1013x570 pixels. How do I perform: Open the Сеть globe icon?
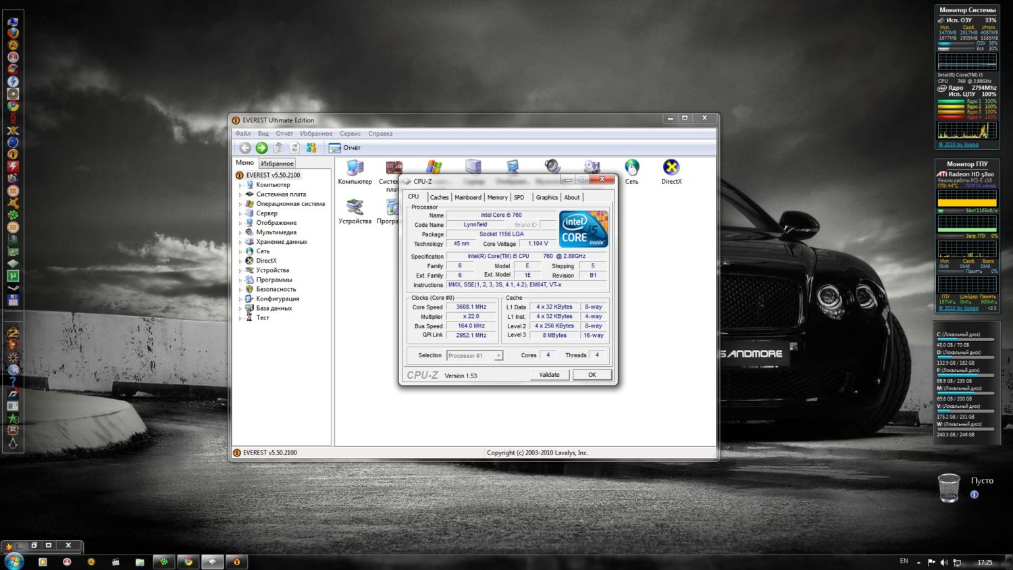coord(631,172)
